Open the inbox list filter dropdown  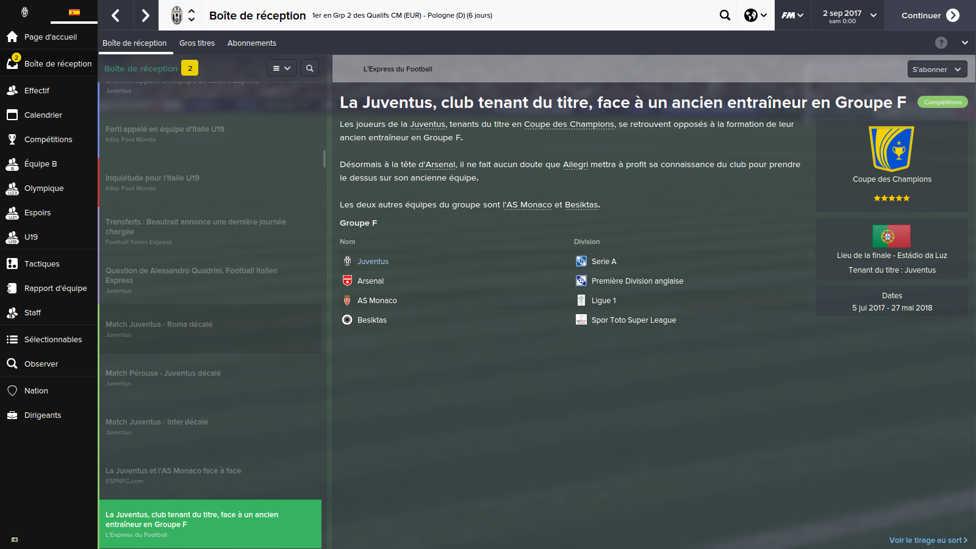coord(281,68)
